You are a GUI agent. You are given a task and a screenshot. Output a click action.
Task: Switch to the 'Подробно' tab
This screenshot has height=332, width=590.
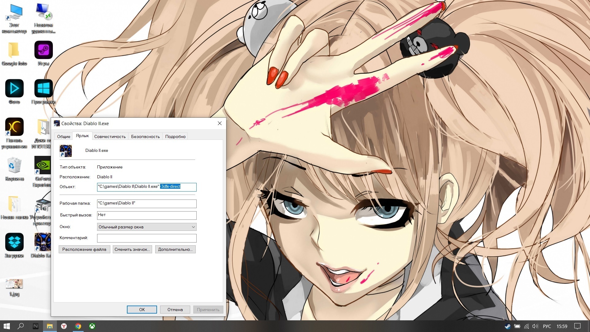(x=175, y=136)
